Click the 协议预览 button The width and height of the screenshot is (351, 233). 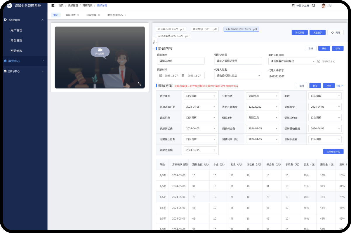coord(299,33)
